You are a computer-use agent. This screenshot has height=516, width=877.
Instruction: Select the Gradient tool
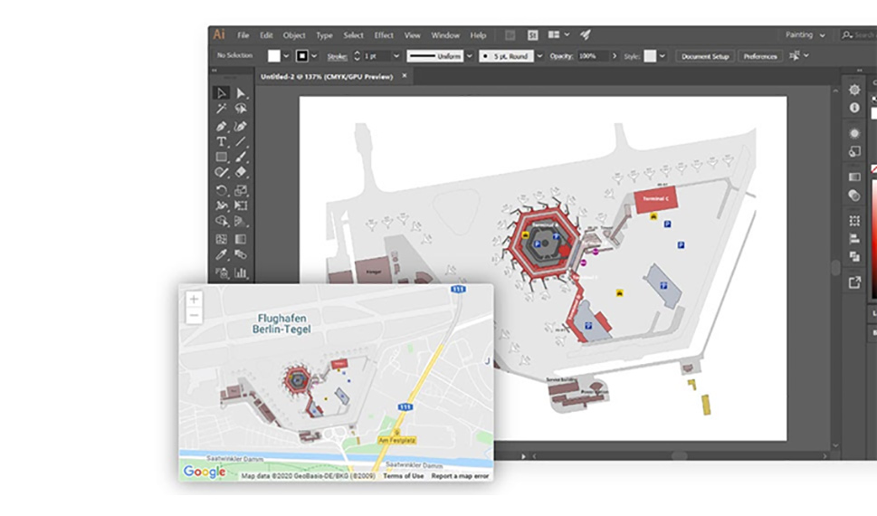pyautogui.click(x=241, y=239)
